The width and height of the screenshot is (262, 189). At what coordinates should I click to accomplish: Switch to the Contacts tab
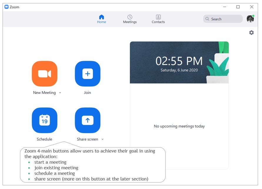tap(158, 19)
